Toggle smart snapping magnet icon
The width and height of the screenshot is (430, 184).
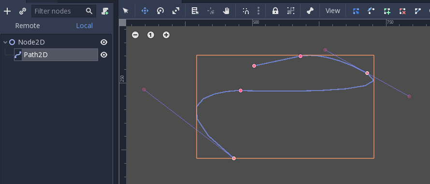pyautogui.click(x=246, y=11)
